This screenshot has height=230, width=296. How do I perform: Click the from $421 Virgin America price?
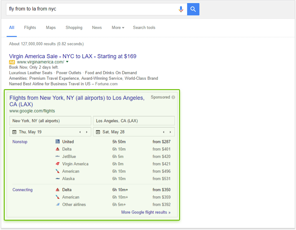coord(162,164)
